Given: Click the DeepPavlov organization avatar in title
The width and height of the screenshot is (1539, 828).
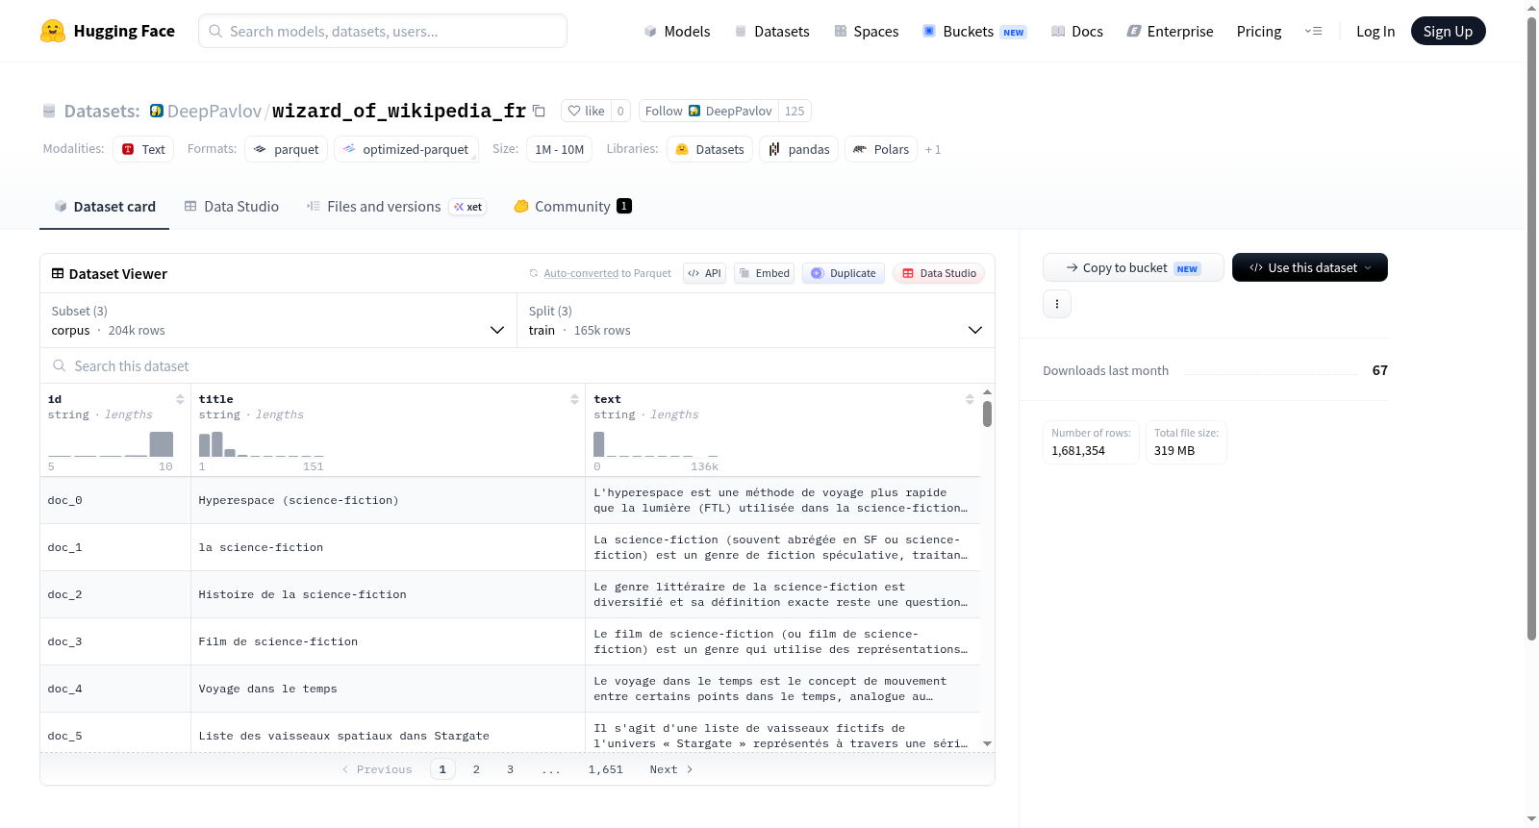Looking at the screenshot, I should [157, 112].
